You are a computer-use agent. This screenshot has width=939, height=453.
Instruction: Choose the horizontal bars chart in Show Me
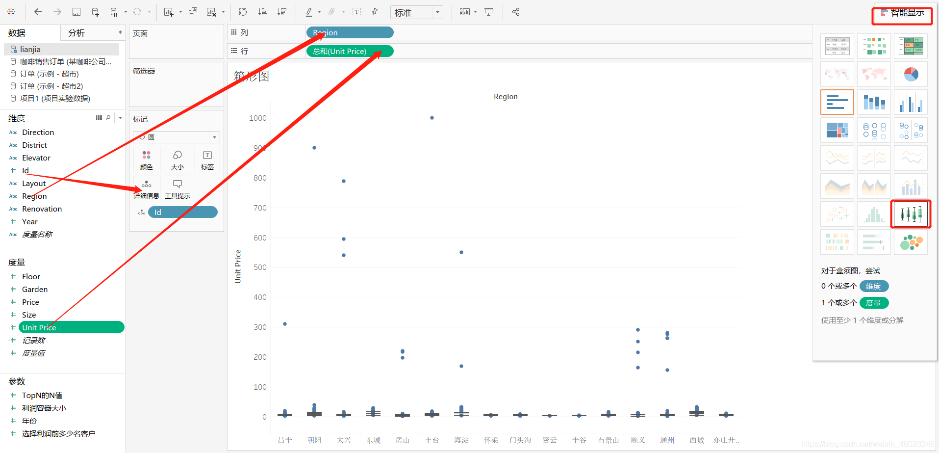[x=837, y=102]
